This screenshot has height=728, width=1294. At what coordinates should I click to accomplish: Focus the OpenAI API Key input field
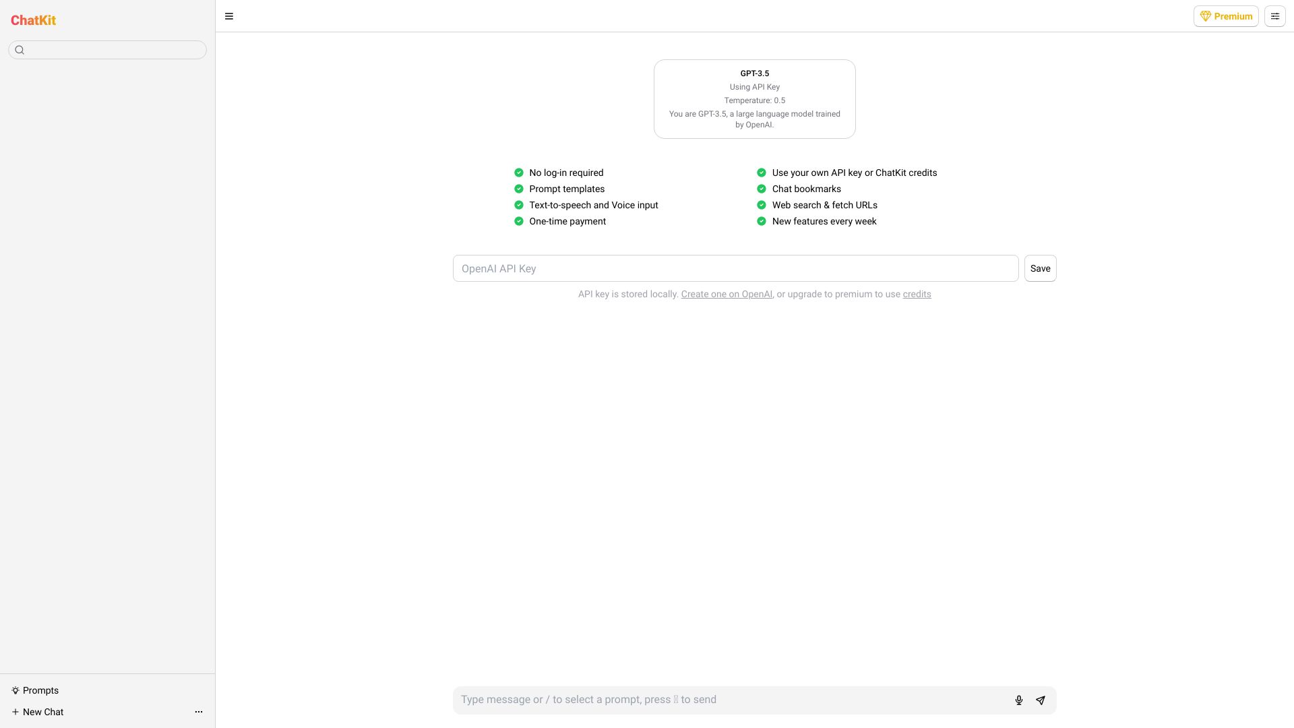(735, 268)
